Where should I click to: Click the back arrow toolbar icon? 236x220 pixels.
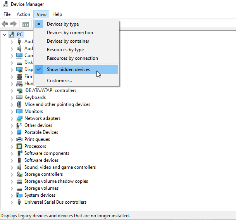[x=5, y=24]
